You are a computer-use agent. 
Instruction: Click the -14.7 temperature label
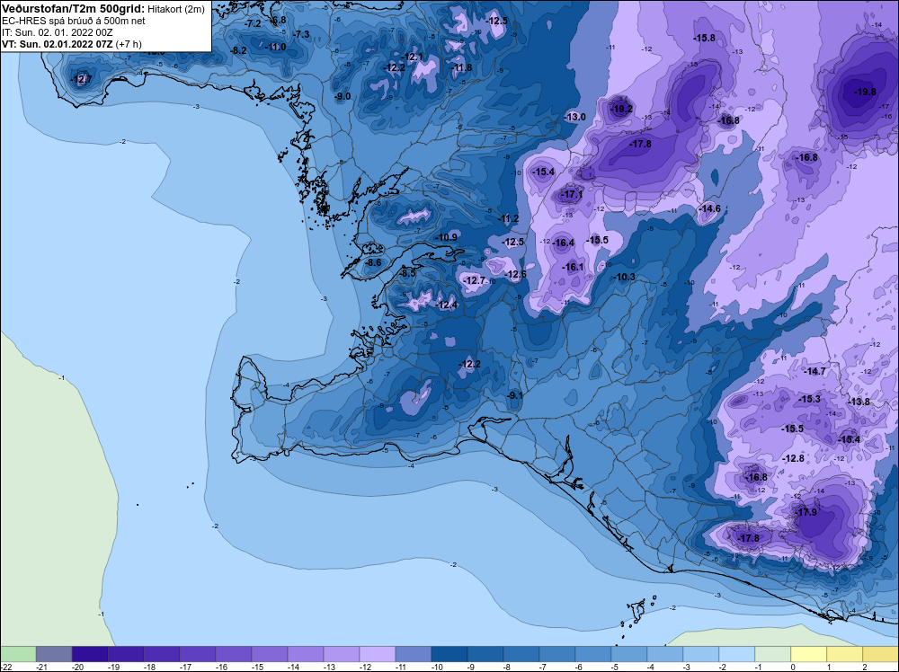coord(814,371)
